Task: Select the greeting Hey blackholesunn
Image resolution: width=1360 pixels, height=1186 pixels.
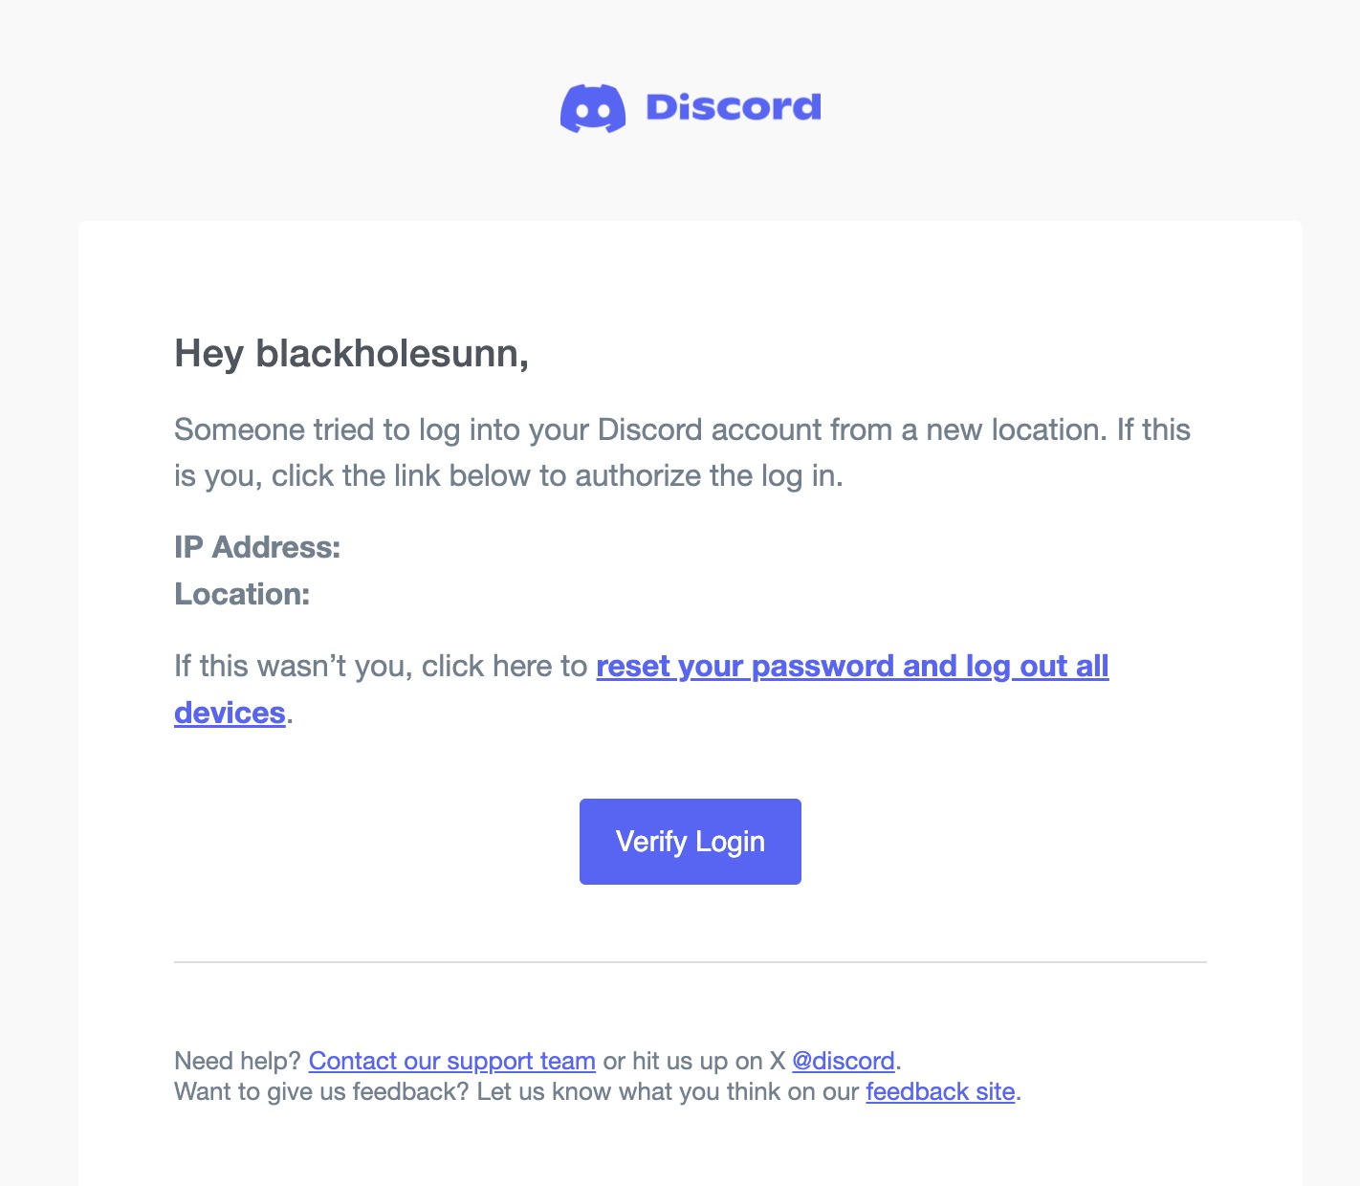Action: (x=352, y=354)
